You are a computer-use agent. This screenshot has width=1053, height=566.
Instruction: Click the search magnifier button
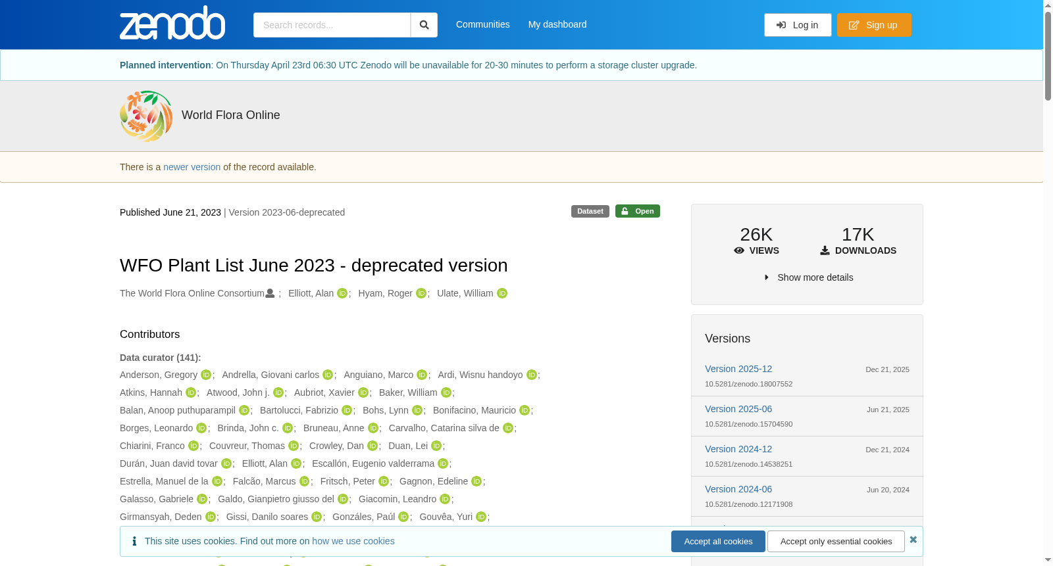tap(424, 25)
